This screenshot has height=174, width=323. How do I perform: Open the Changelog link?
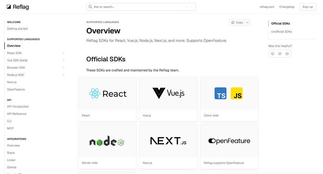(286, 7)
